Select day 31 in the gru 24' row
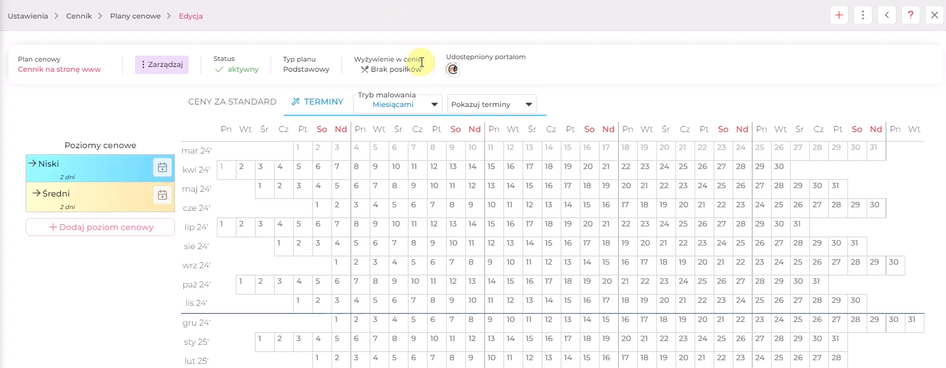946x368 pixels. point(914,323)
